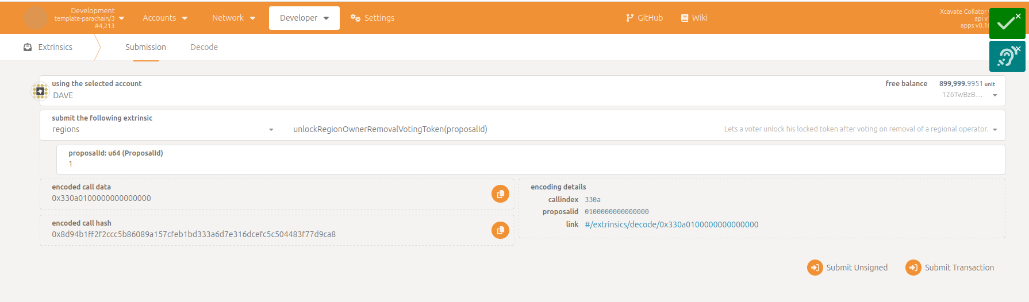Open the Settings page

point(373,18)
